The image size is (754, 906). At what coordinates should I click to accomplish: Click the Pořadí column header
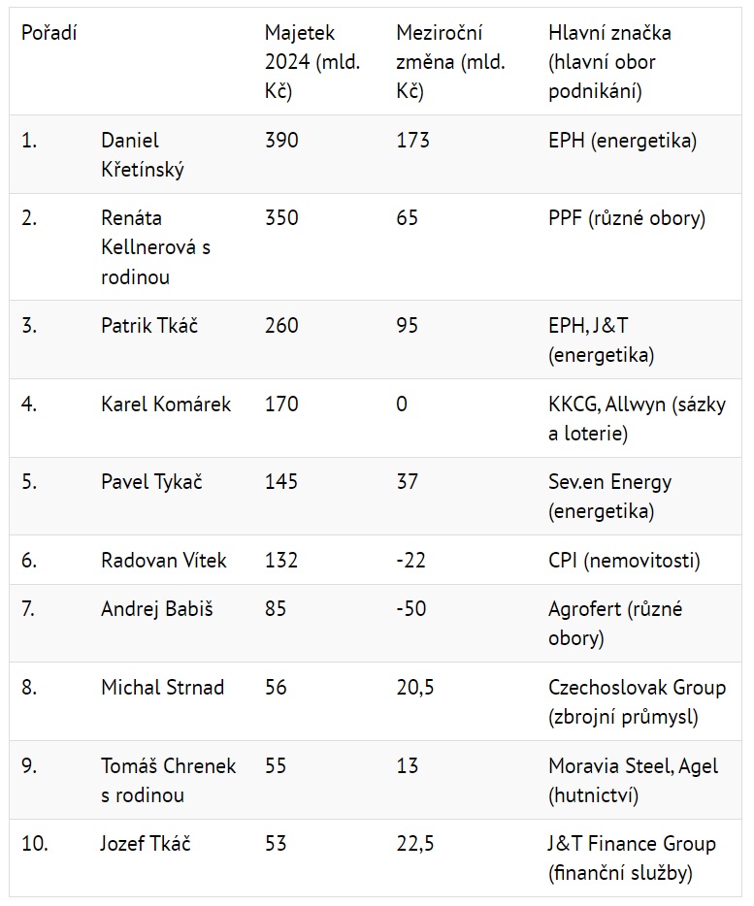tap(49, 33)
